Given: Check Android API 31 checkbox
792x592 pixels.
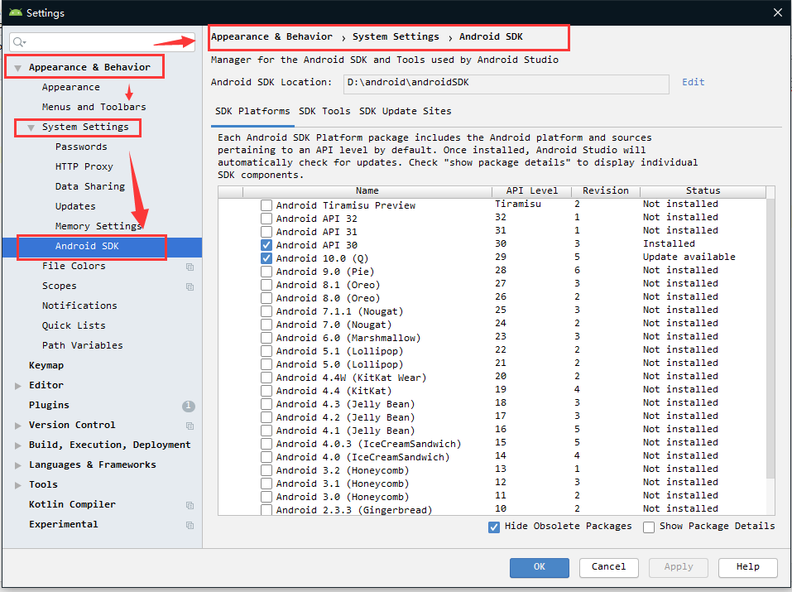Looking at the screenshot, I should 266,232.
